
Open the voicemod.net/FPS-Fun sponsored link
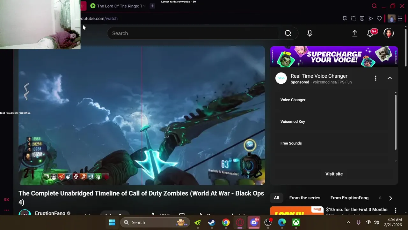pos(332,82)
